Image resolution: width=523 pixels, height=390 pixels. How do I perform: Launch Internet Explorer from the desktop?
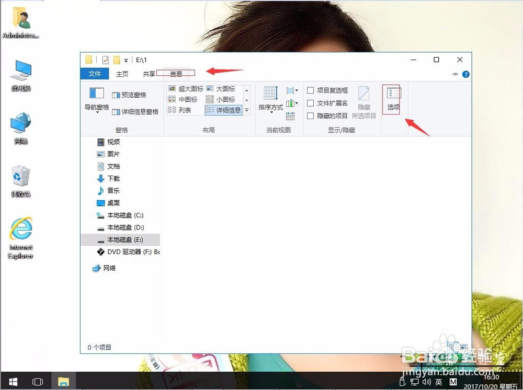coord(21,238)
